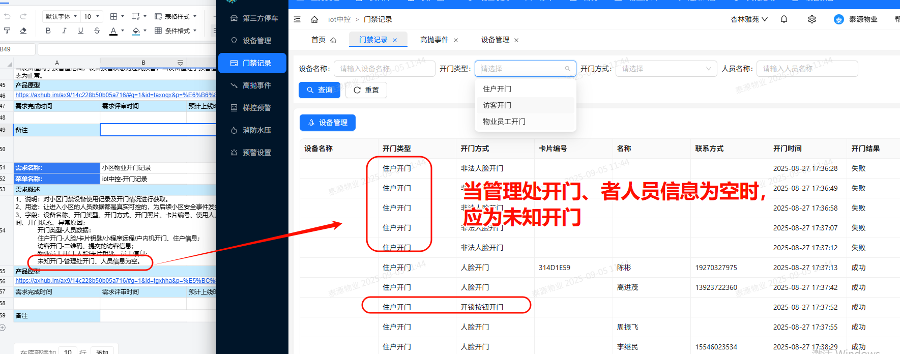Click the B49 cell name box

(18, 49)
